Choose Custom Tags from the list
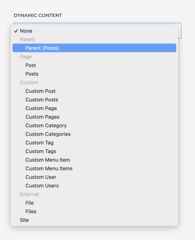 click(94, 151)
